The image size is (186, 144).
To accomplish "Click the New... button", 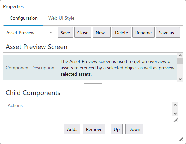I will click(x=102, y=32).
